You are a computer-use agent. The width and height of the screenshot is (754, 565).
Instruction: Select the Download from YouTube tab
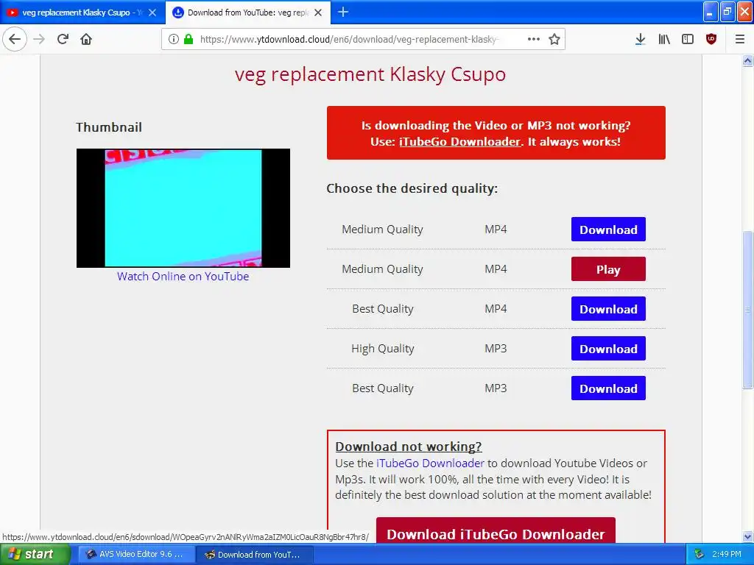pyautogui.click(x=247, y=13)
